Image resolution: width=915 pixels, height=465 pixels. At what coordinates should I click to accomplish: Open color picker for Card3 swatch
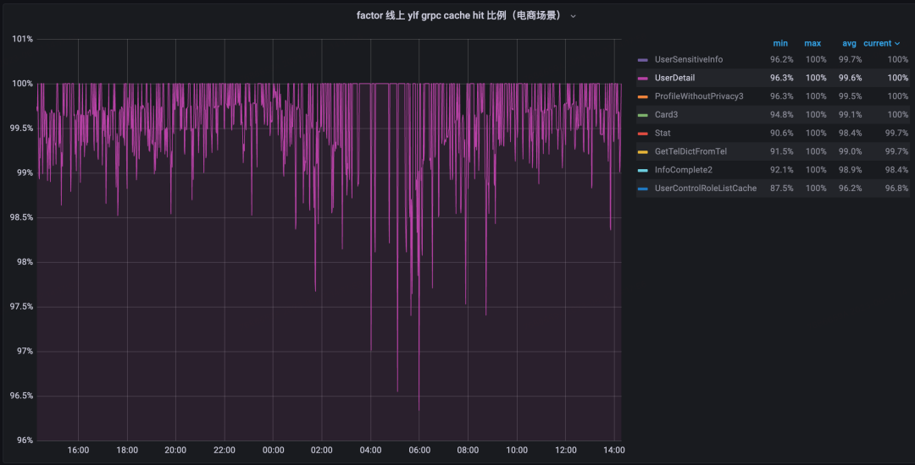coord(642,115)
